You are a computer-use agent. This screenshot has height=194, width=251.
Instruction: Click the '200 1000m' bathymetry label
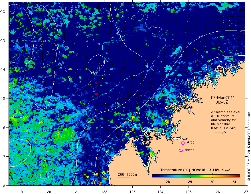pyautogui.click(x=127, y=175)
